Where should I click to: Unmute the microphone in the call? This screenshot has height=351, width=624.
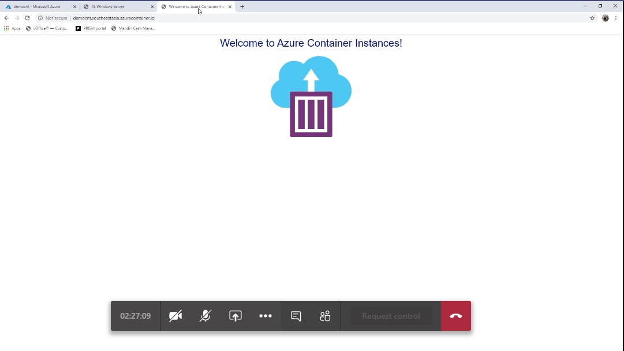click(205, 316)
